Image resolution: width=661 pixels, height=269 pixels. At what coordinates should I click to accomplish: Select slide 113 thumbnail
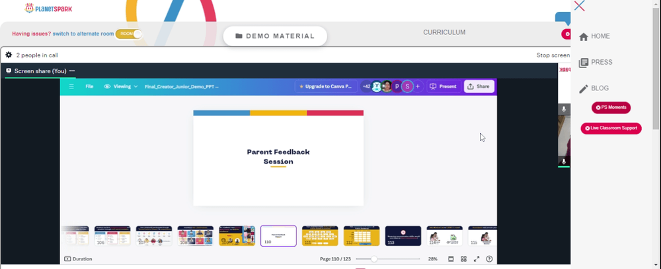[x=403, y=236]
